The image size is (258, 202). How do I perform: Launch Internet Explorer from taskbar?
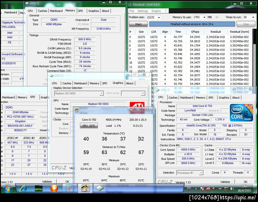click(23, 188)
